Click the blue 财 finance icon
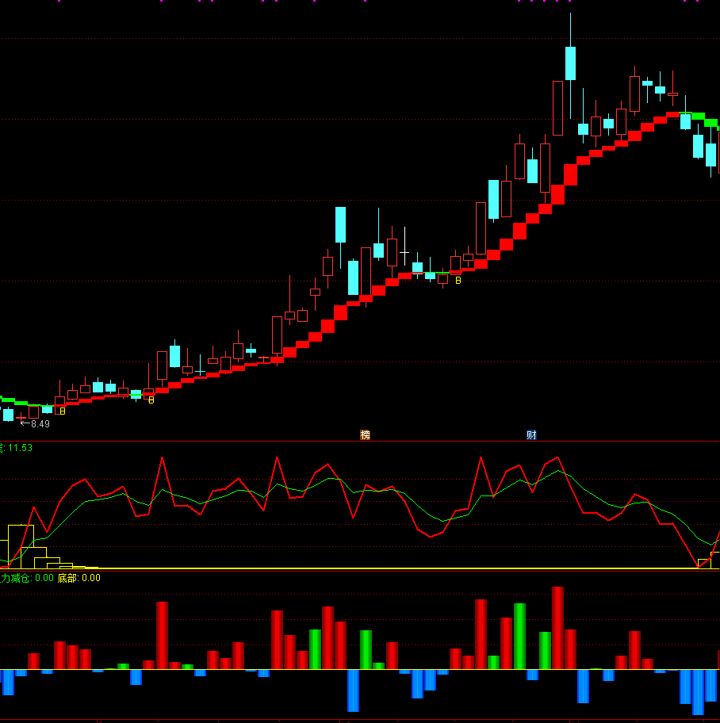This screenshot has width=720, height=723. (x=531, y=434)
